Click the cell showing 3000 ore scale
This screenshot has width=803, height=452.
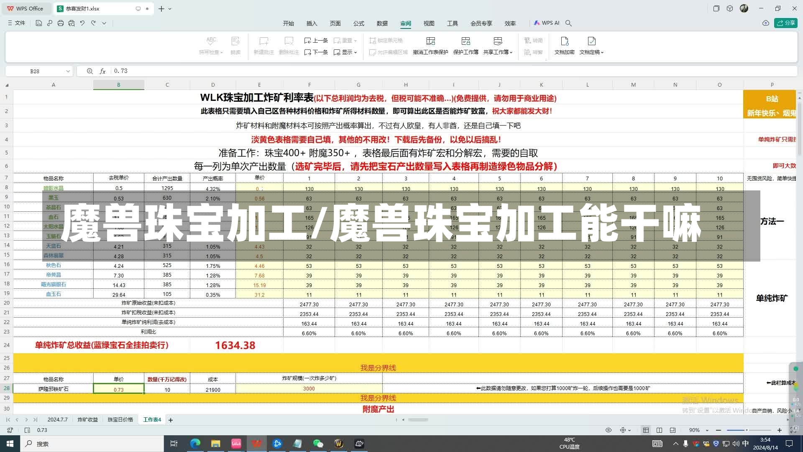[309, 389]
